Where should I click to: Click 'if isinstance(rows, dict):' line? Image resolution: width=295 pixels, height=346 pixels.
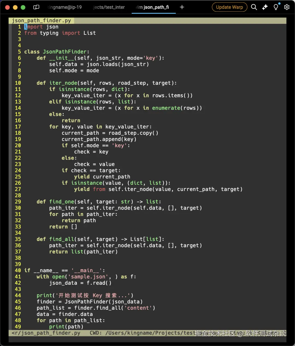90,89
